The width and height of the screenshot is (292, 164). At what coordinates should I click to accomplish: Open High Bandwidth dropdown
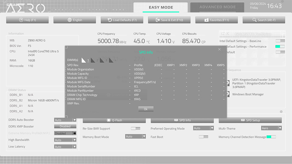click(65, 140)
